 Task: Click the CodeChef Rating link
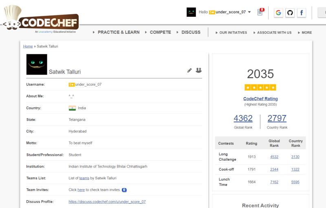(260, 99)
